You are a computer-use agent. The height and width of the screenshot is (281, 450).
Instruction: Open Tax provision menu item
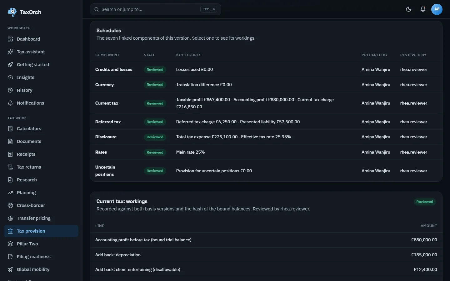(x=41, y=231)
